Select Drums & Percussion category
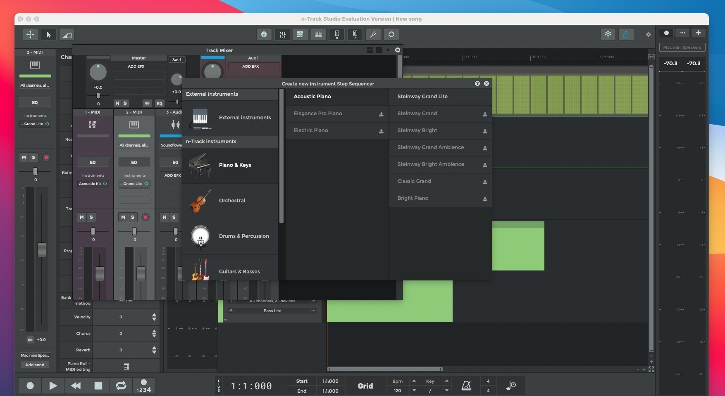725x396 pixels. pyautogui.click(x=230, y=236)
